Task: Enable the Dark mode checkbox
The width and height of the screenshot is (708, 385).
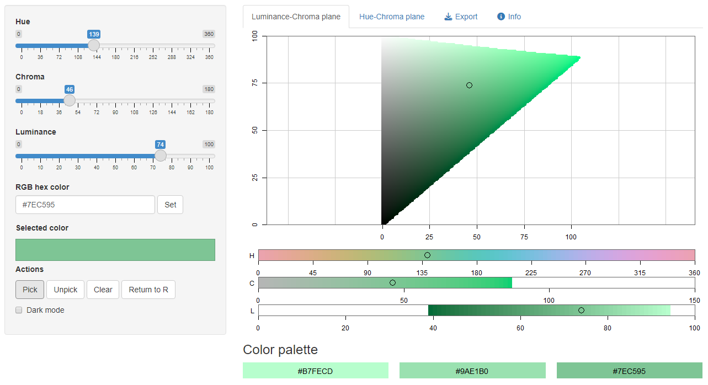Action: [19, 310]
